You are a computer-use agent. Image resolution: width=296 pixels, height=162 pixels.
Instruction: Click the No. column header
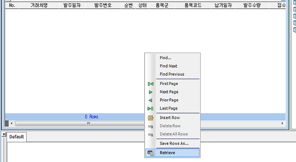[x=12, y=5]
